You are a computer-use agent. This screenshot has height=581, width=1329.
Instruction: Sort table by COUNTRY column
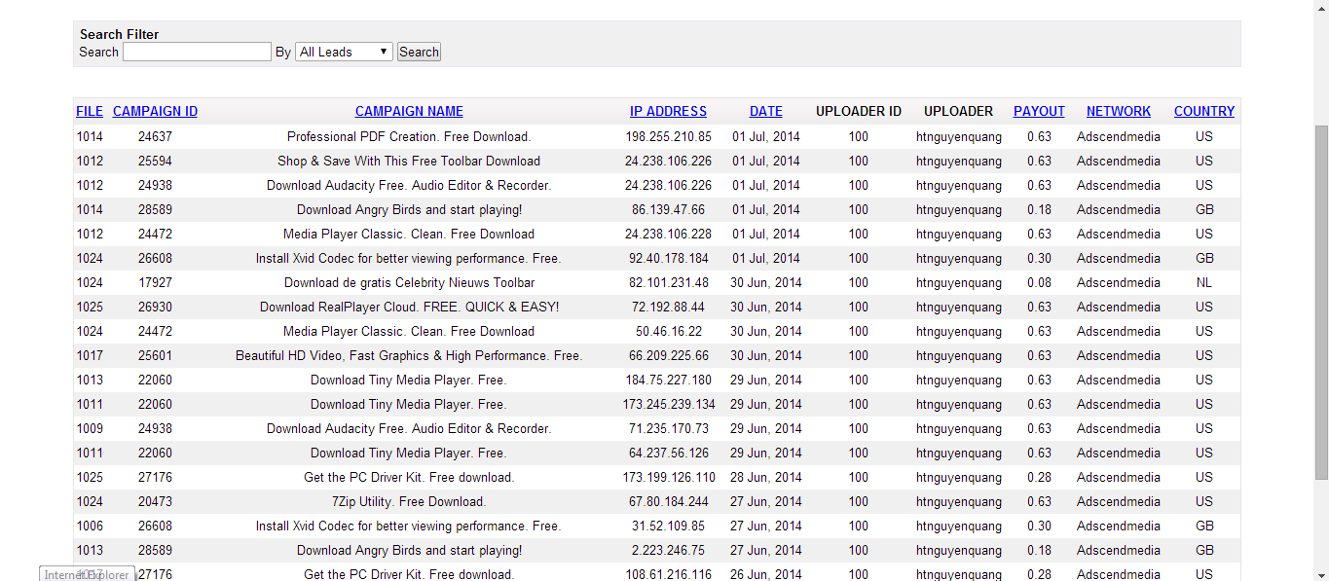pos(1203,111)
